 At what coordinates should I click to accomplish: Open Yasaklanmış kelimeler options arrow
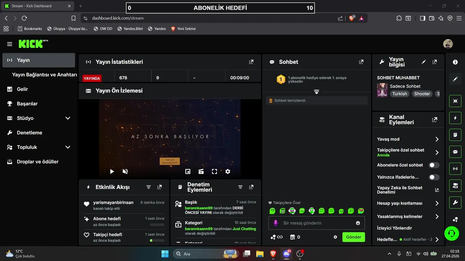[437, 216]
